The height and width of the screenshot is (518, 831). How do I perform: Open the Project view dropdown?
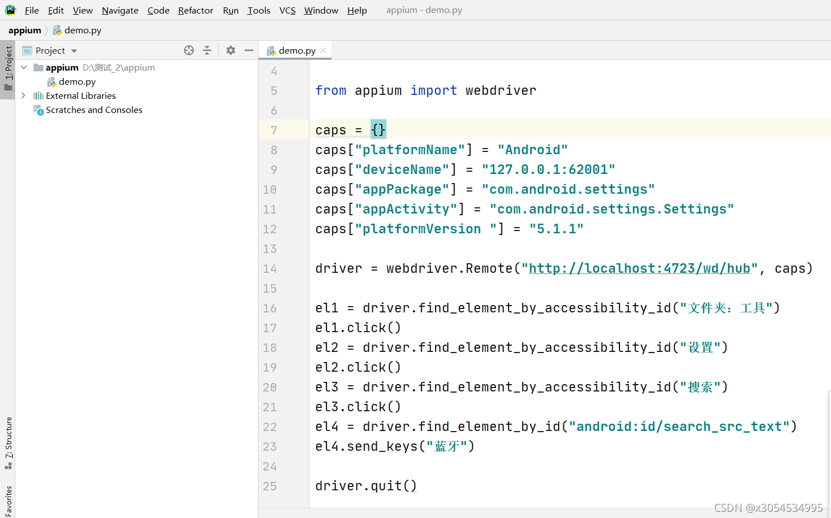pos(74,51)
